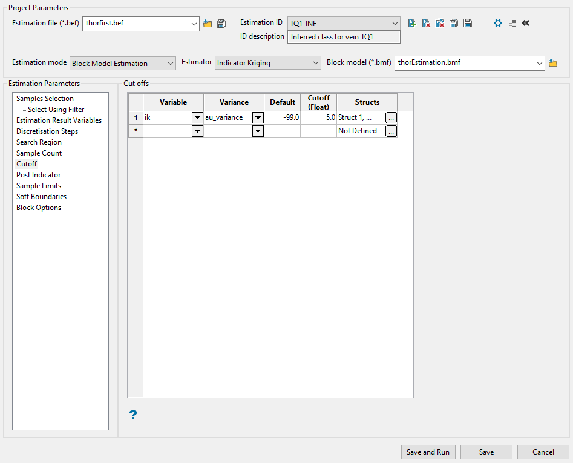
Task: Browse for block model with folder icon
Action: point(553,63)
